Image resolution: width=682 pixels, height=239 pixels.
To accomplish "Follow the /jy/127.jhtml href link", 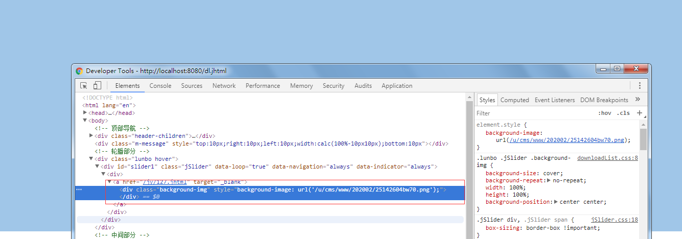I will [166, 182].
